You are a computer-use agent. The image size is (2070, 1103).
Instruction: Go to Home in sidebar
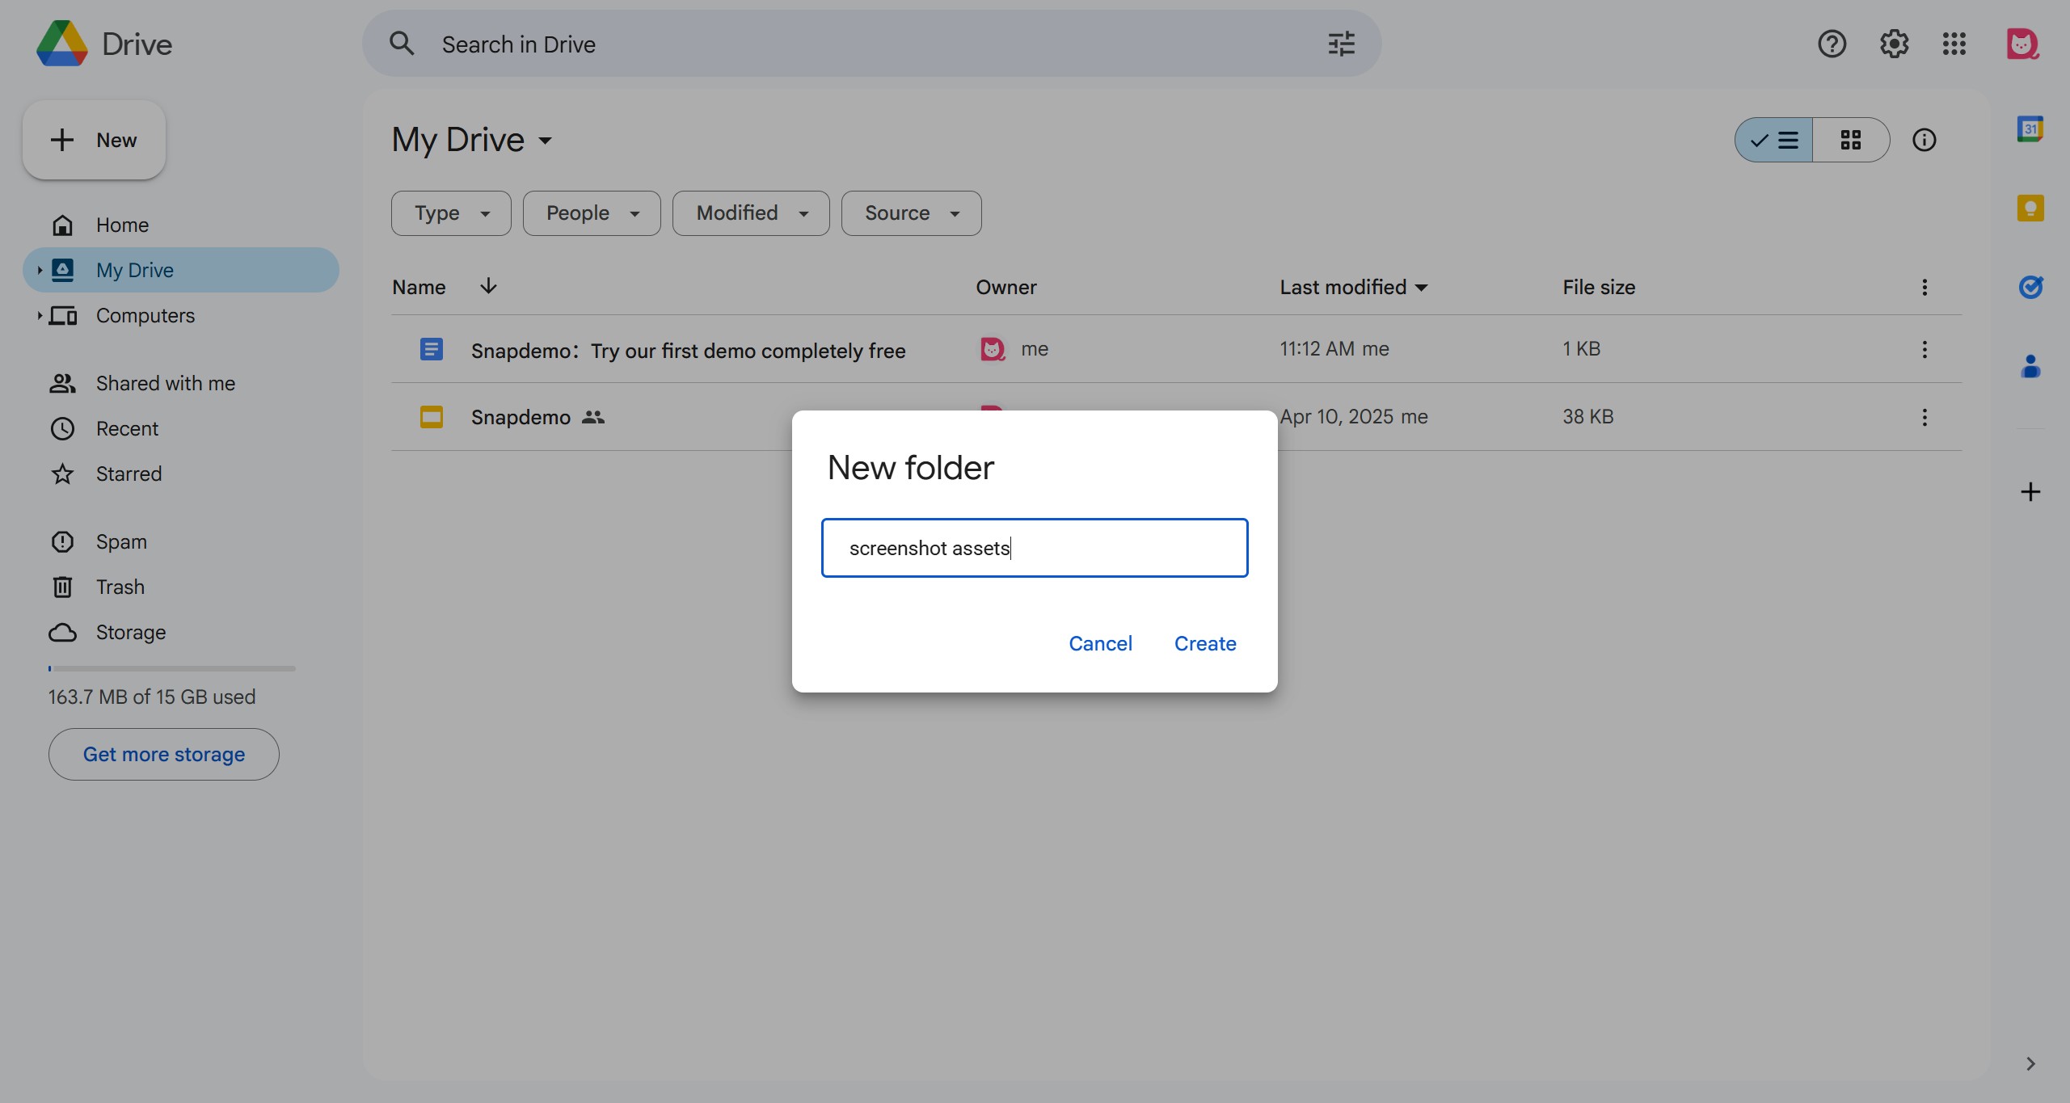181,225
